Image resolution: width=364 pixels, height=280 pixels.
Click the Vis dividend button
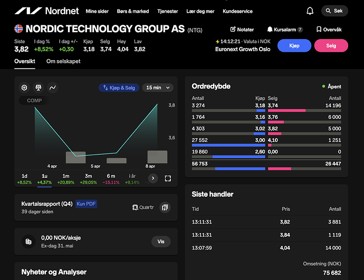click(x=161, y=242)
